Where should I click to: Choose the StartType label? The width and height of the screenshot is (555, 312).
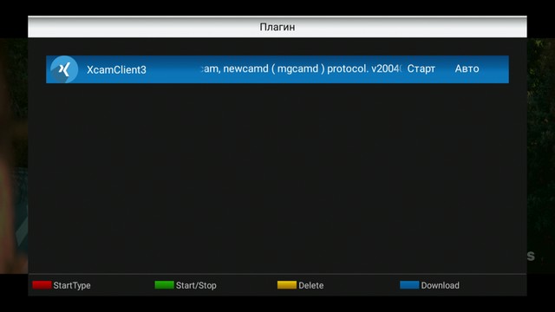tap(72, 285)
